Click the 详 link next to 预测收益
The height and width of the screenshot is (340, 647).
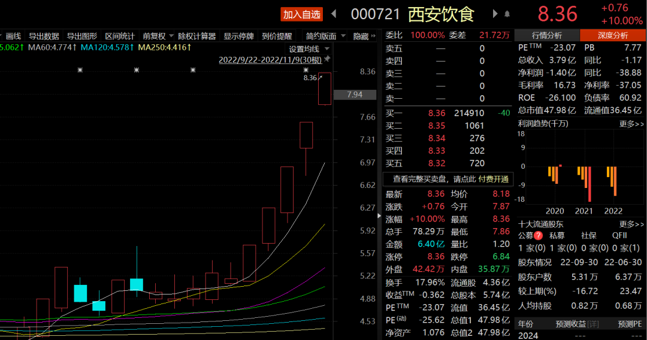593,324
